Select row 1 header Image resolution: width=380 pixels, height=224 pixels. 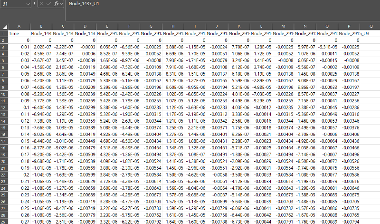(4, 33)
